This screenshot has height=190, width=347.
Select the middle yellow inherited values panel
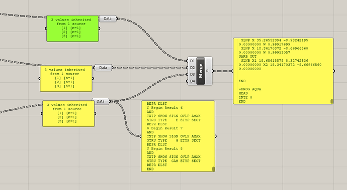point(66,78)
